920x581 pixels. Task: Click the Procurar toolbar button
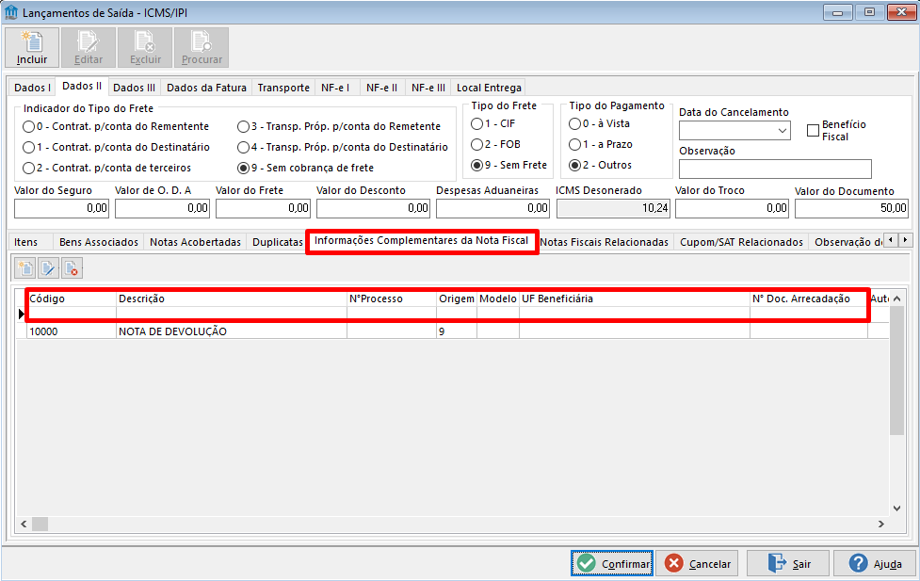click(x=202, y=47)
